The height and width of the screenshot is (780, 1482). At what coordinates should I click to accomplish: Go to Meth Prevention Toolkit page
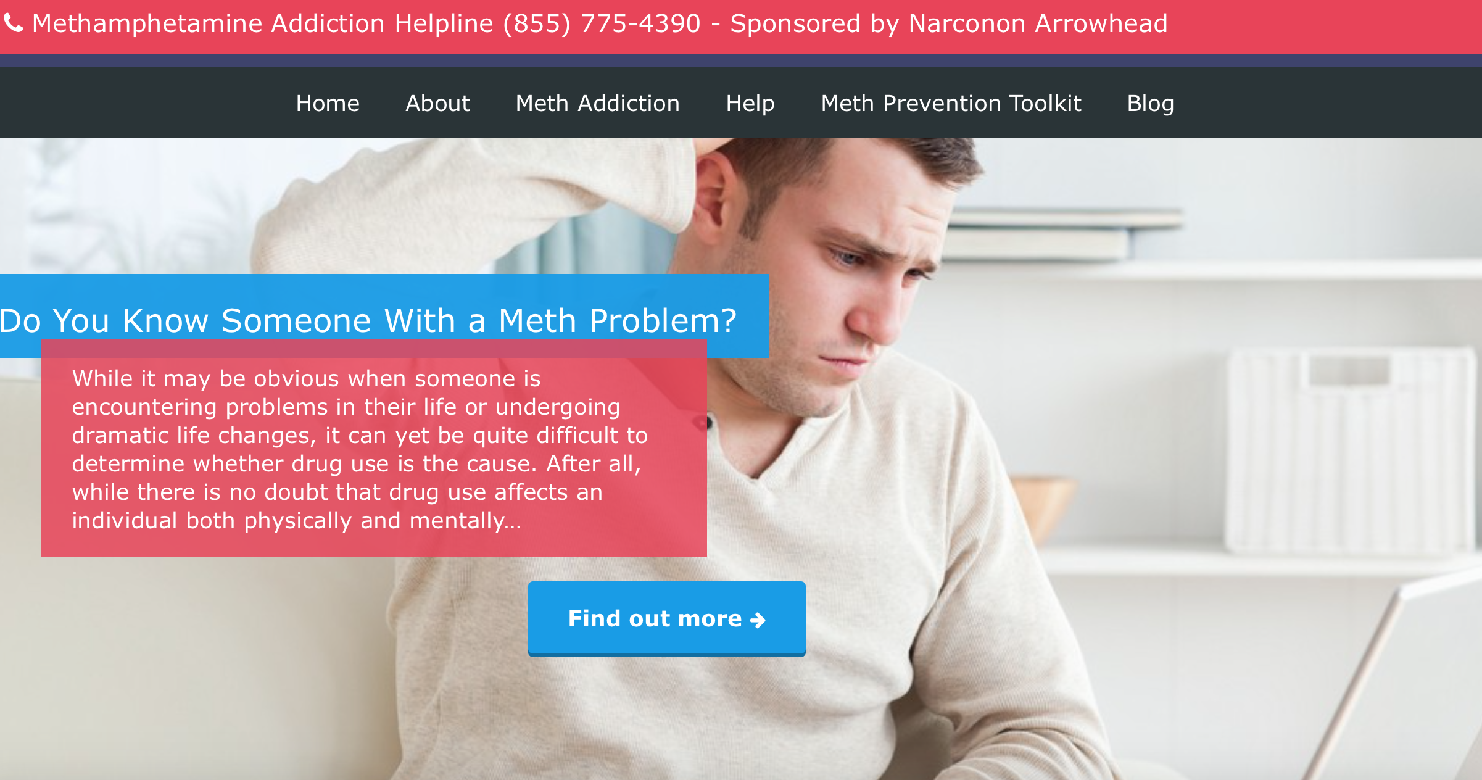(951, 103)
